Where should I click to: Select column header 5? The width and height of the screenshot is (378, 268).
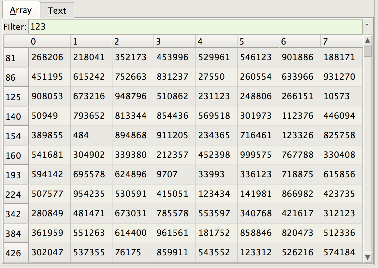(x=258, y=41)
